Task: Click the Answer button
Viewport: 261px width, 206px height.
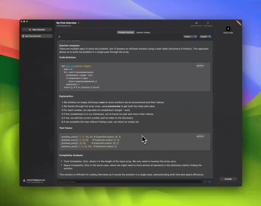Action: pos(228,179)
